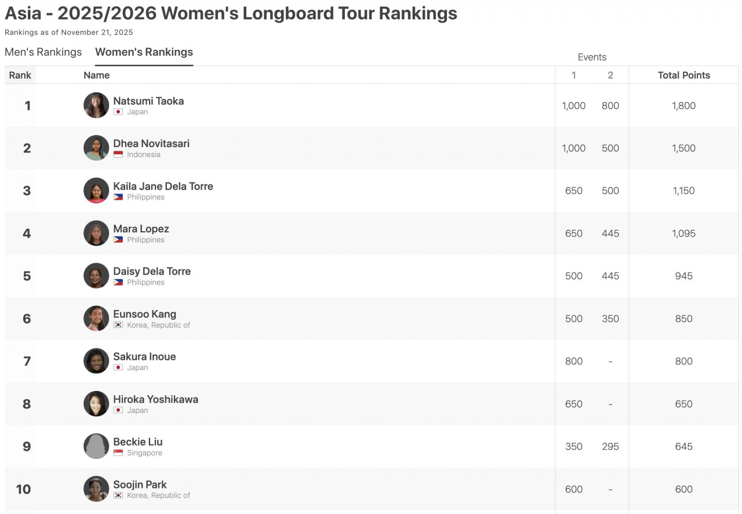Click the Event 1 column header
Screen dimensions: 742x514
coord(574,75)
